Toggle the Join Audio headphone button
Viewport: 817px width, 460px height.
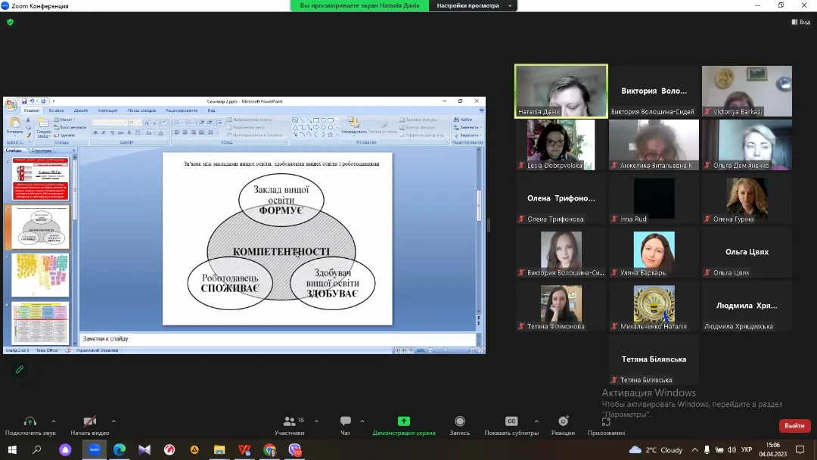coord(30,421)
